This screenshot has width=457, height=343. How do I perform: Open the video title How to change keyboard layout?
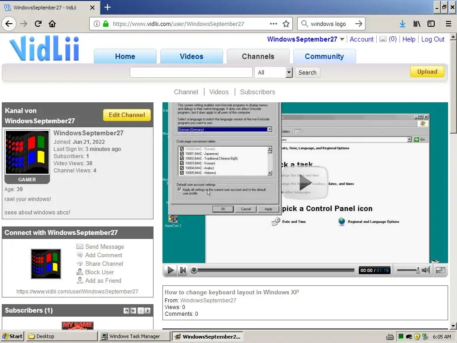(x=232, y=292)
